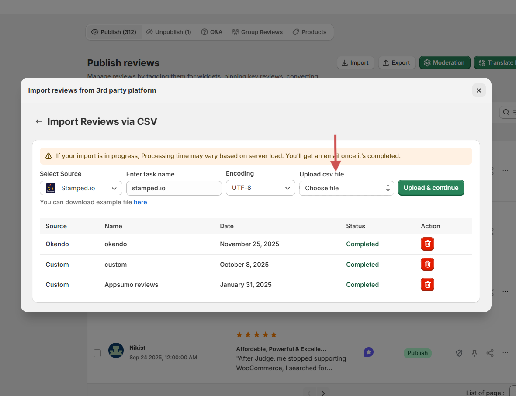Viewport: 516px width, 396px height.
Task: Delete the Appsumo reviews import task
Action: (427, 285)
